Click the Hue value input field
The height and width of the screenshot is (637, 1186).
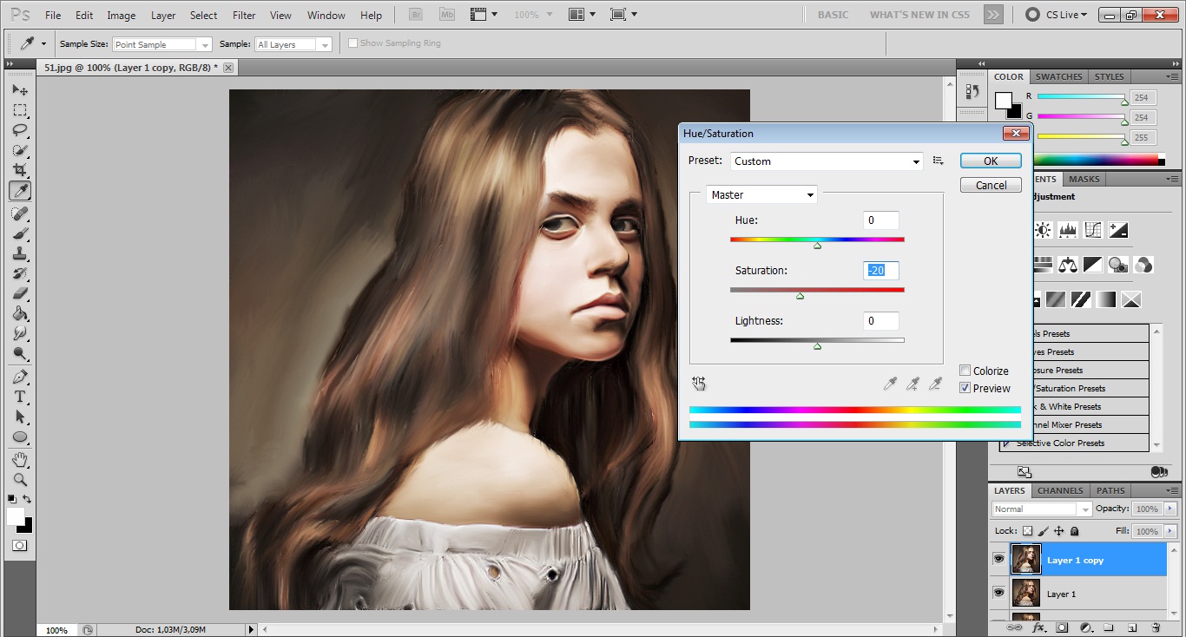coord(880,220)
